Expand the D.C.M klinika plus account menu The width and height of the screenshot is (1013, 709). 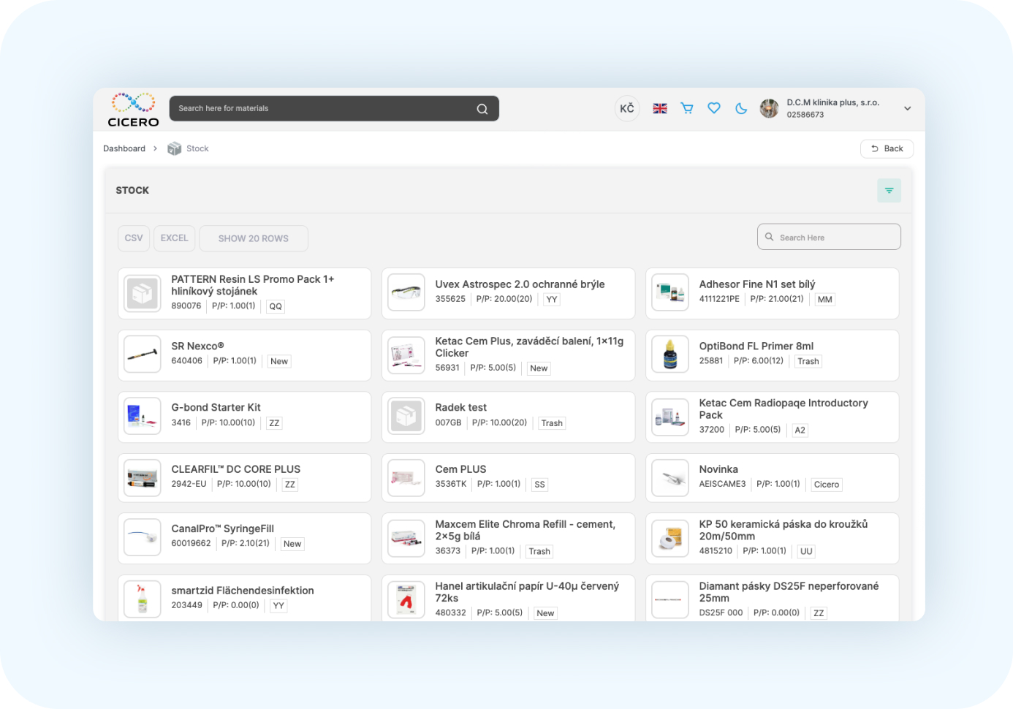coord(907,108)
